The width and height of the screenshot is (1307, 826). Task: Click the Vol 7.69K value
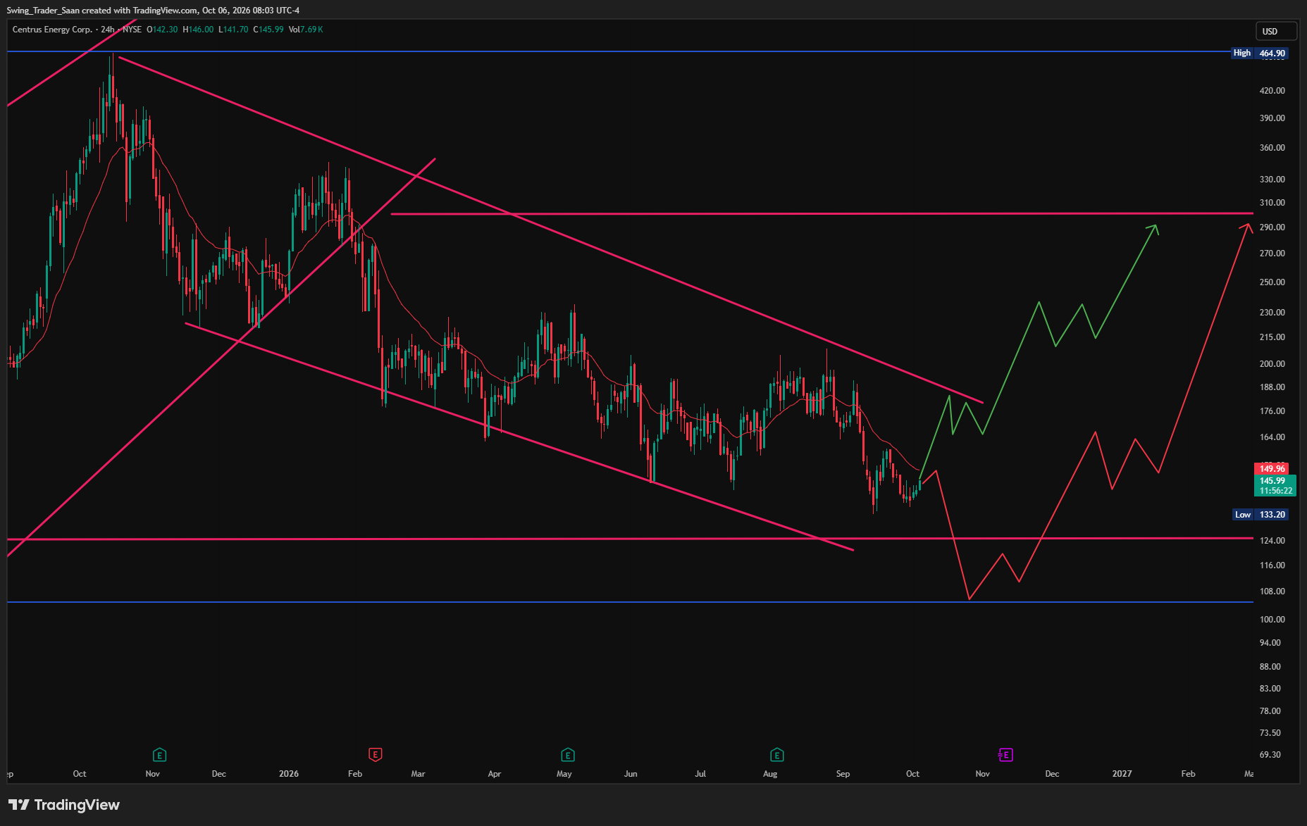pyautogui.click(x=306, y=30)
